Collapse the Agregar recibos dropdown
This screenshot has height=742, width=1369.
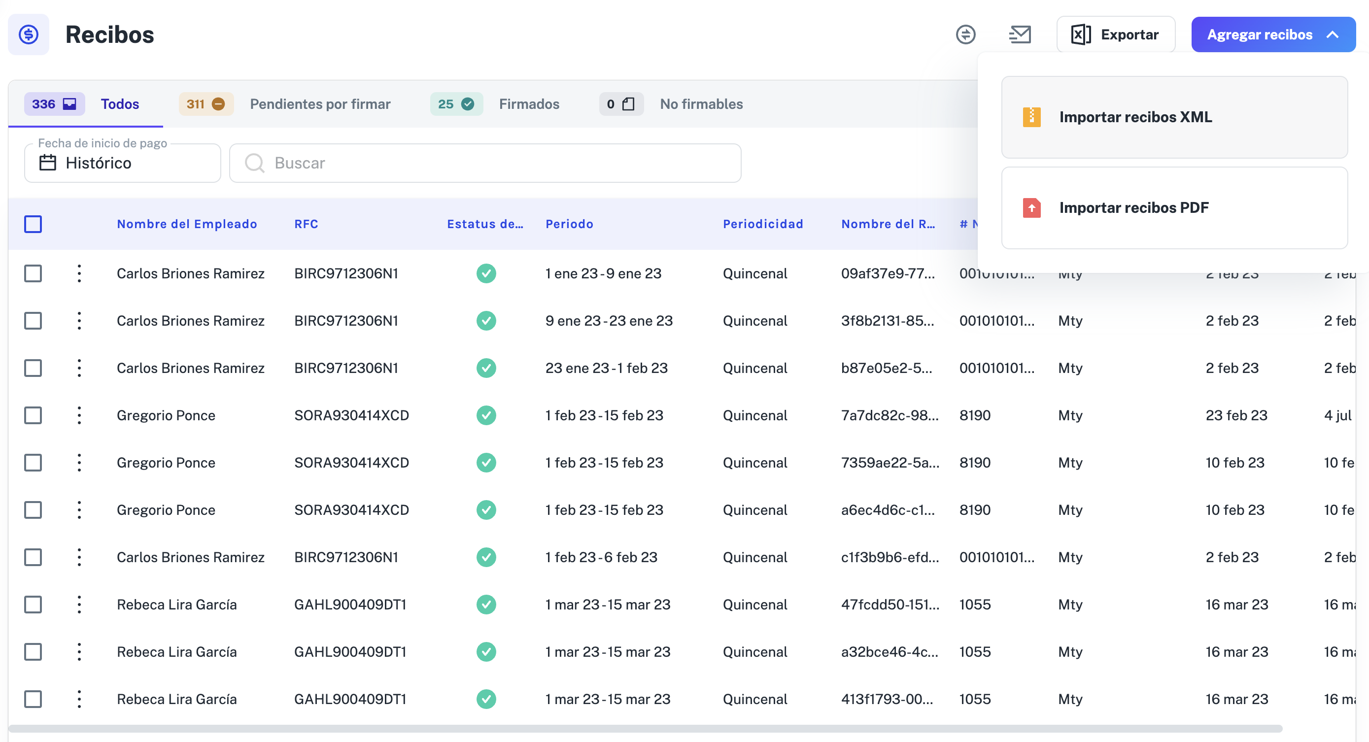[x=1273, y=34]
